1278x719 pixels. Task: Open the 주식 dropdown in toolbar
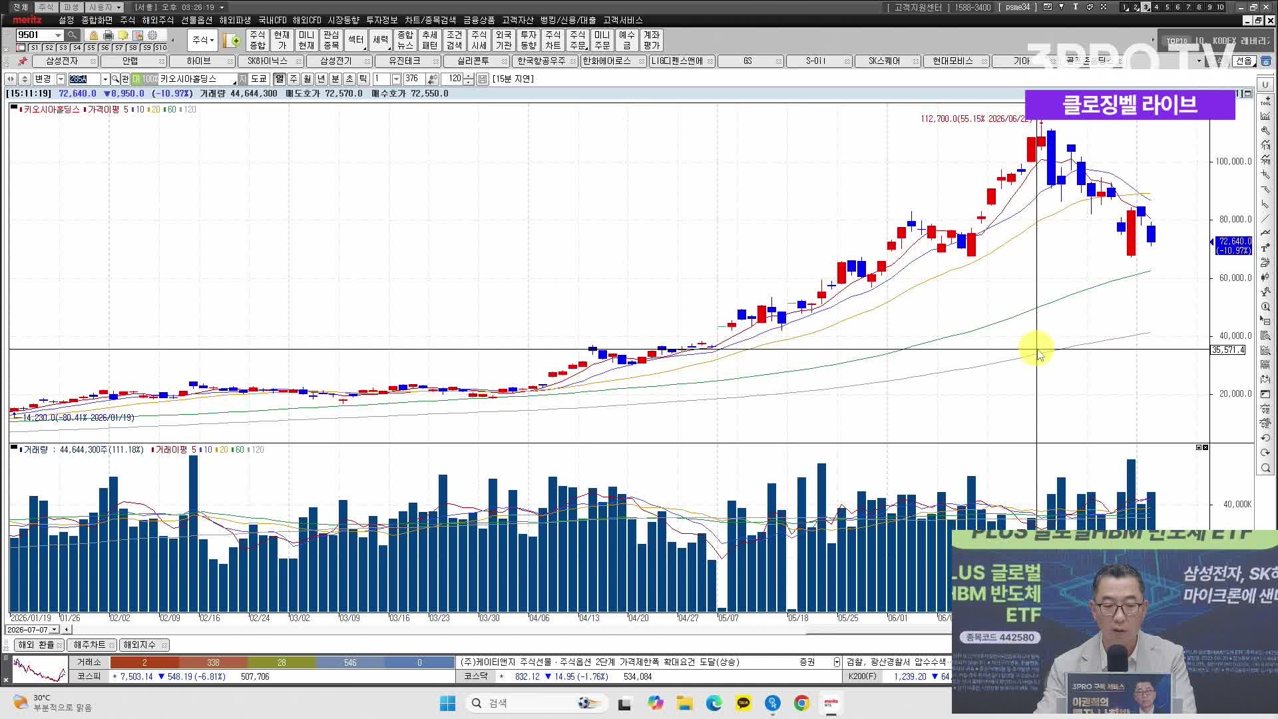pyautogui.click(x=203, y=40)
